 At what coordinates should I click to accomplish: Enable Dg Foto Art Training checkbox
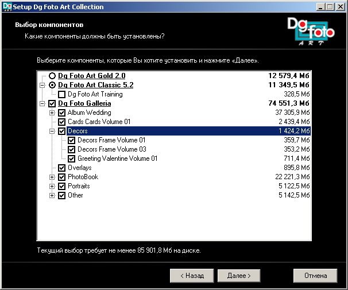click(x=61, y=94)
